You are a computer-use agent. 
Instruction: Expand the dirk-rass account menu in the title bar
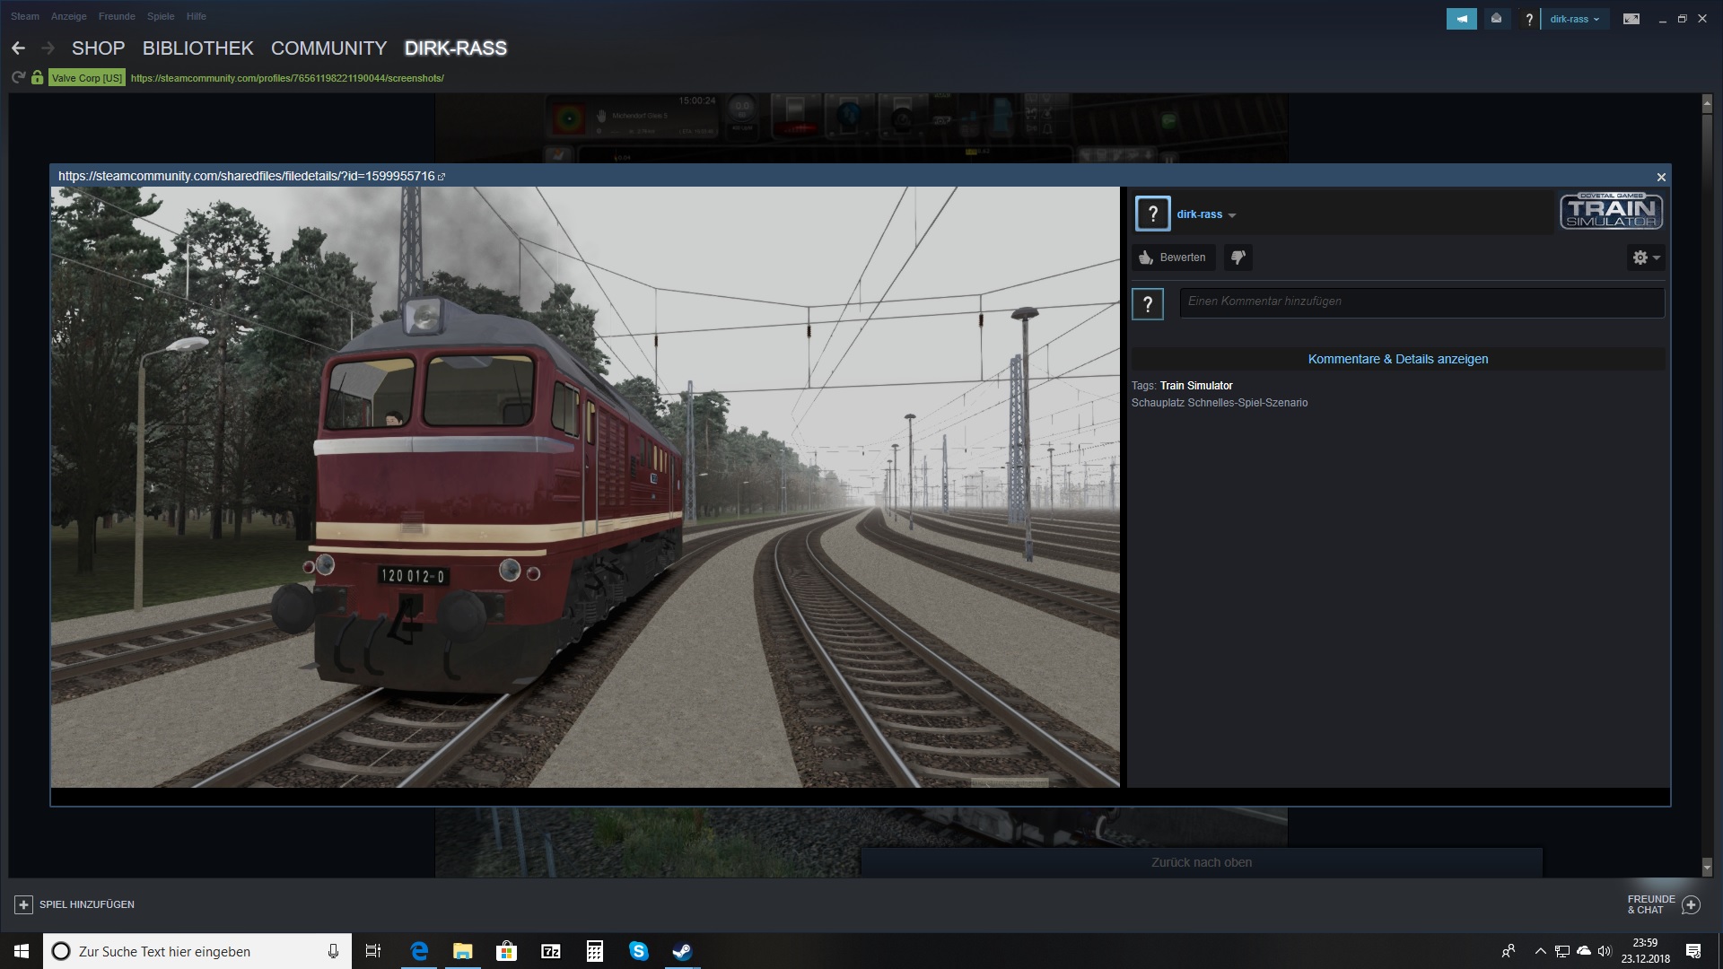pos(1574,19)
